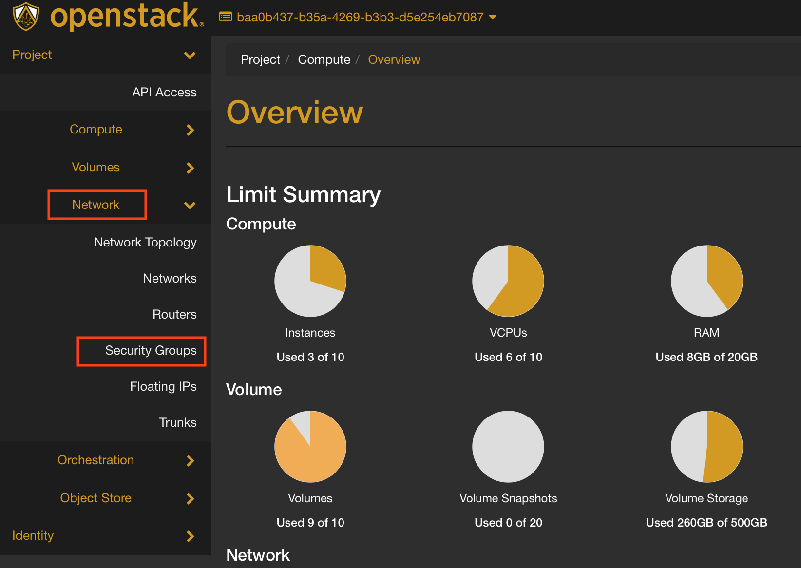The width and height of the screenshot is (801, 568).
Task: Click the Instances usage pie chart
Action: (310, 281)
